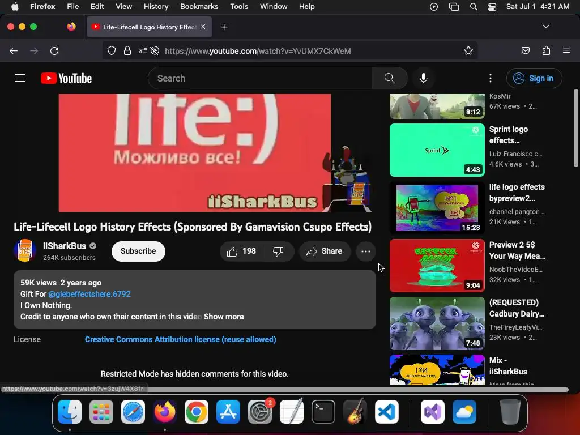Expand the list all tabs chevron
The image size is (580, 435).
pos(546,27)
